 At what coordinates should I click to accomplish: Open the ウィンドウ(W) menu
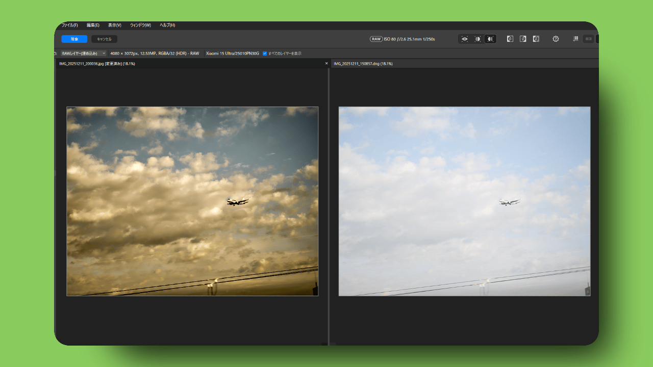tap(140, 25)
